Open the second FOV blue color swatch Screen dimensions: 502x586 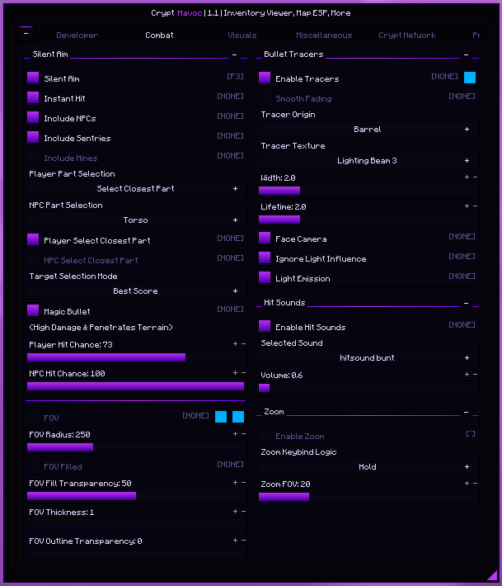[238, 417]
